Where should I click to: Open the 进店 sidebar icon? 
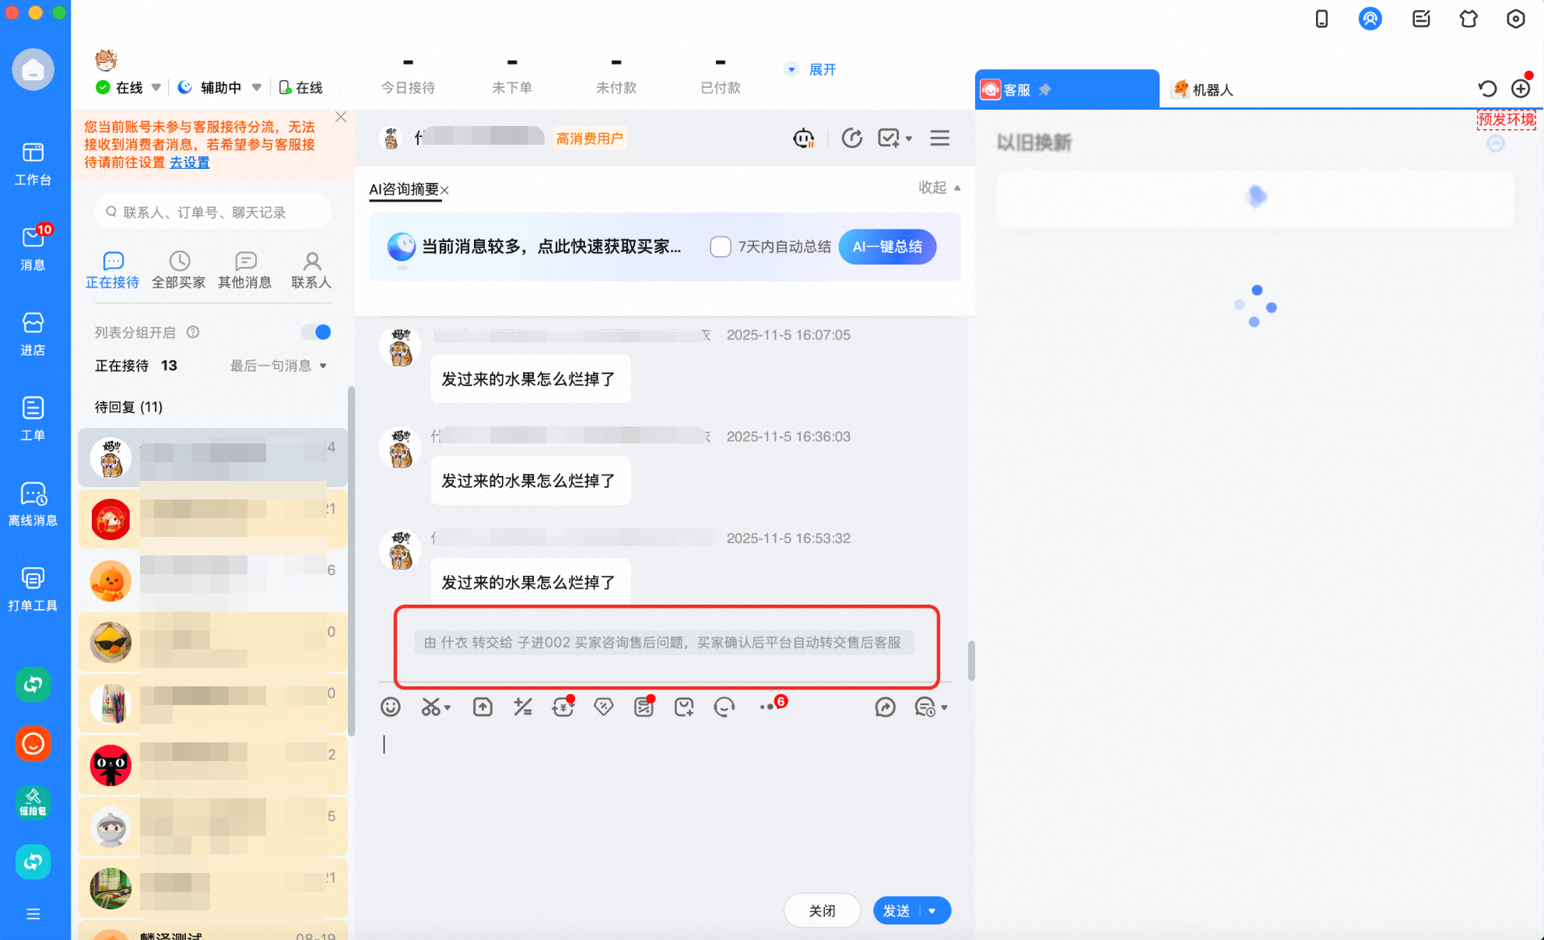tap(33, 333)
